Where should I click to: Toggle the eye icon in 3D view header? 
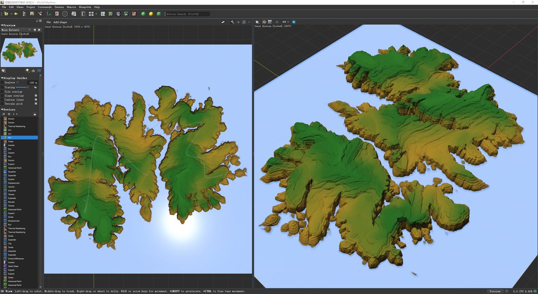pos(277,22)
